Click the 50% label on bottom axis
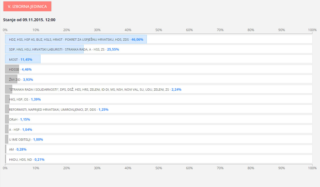Image resolution: width=320 pixels, height=187 pixels. coord(158,168)
